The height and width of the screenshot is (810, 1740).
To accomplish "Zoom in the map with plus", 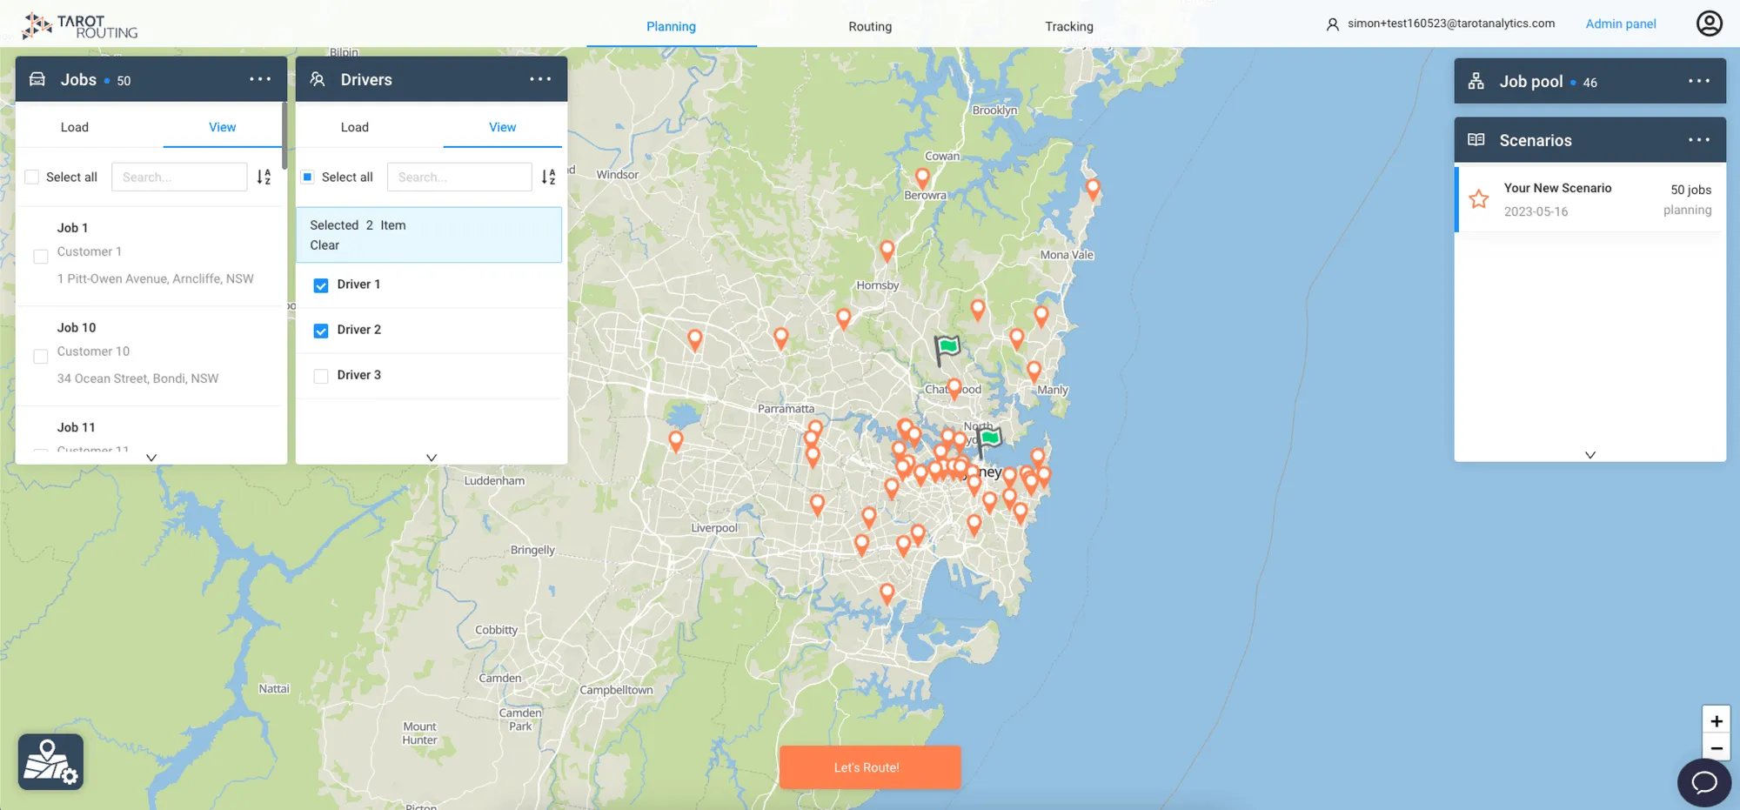I will click(1717, 720).
